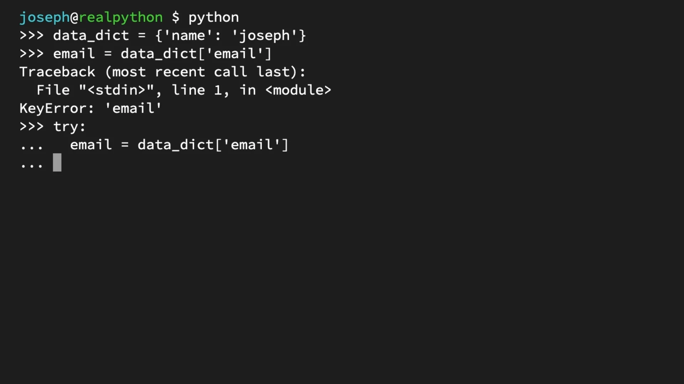Click 'line 1' in the traceback

200,90
